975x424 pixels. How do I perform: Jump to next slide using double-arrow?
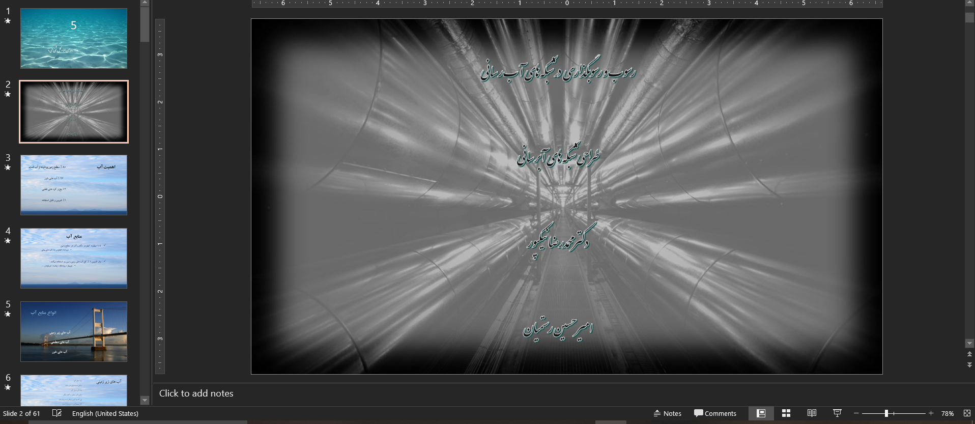969,365
